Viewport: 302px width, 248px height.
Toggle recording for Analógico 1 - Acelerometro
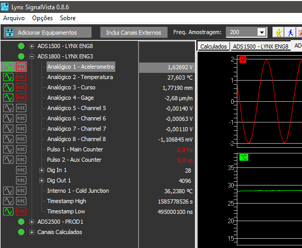point(21,67)
